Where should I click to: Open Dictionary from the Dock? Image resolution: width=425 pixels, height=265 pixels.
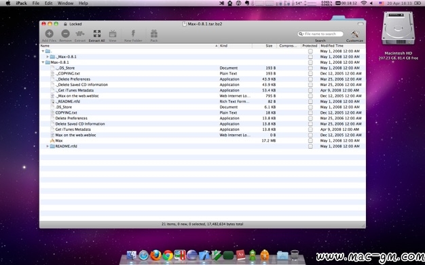241,255
